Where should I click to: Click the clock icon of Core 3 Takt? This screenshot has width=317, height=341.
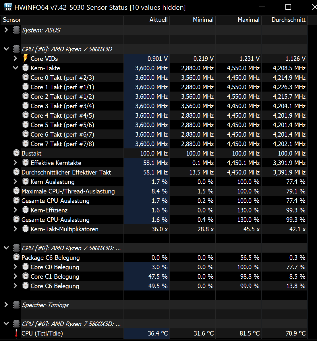coord(26,106)
